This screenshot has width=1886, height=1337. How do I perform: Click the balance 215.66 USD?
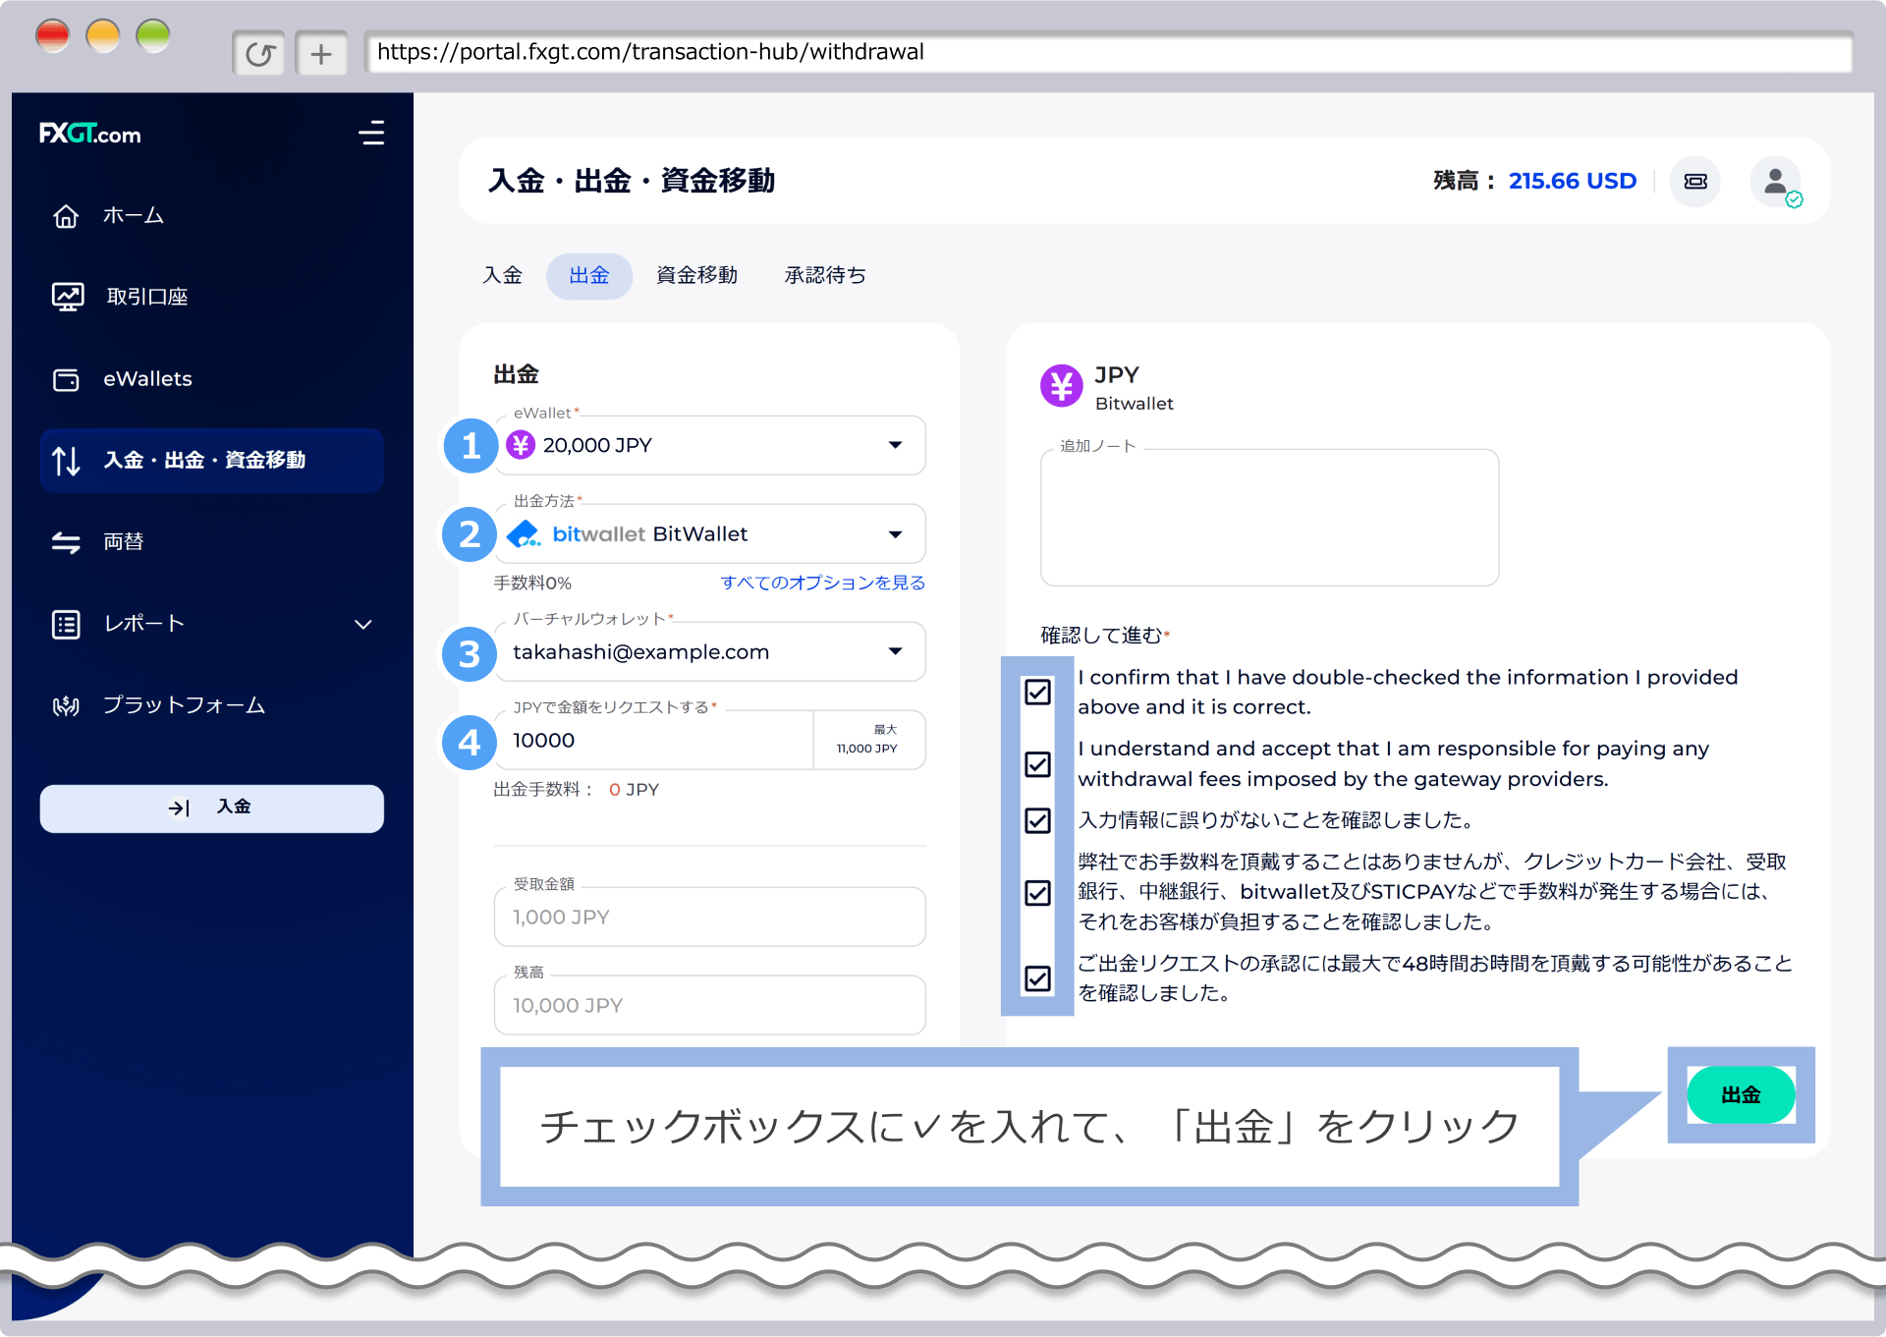pos(1572,182)
